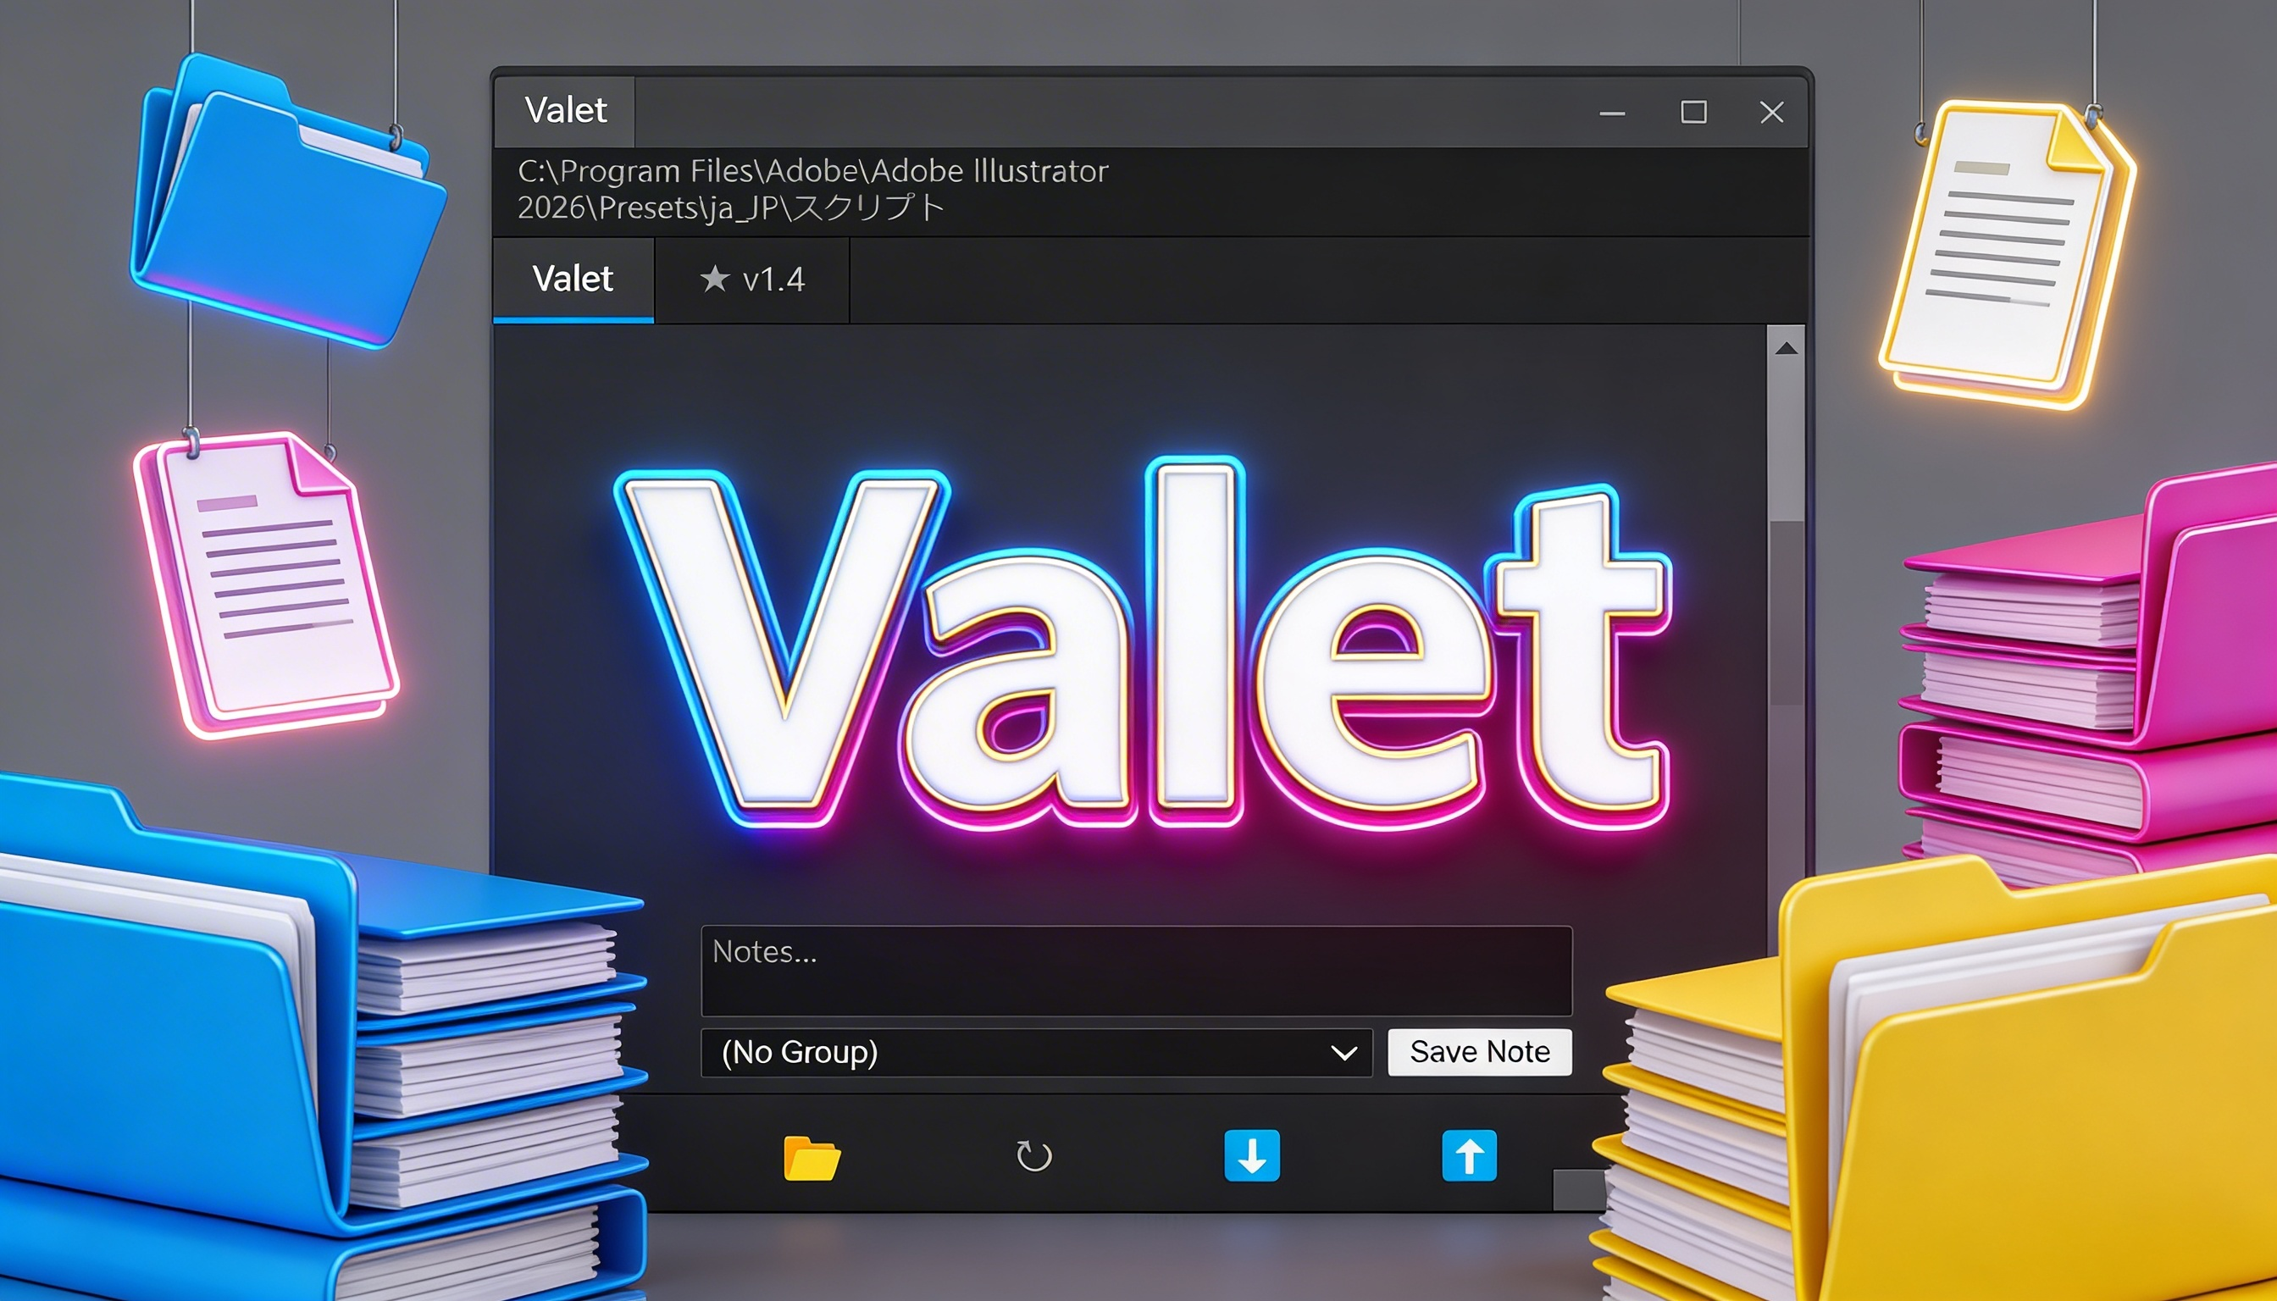Screen dimensions: 2277x1301
Task: Open the (No Group) dropdown
Action: click(1037, 1053)
